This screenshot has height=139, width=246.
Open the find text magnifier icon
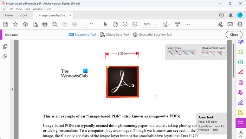pyautogui.click(x=55, y=24)
